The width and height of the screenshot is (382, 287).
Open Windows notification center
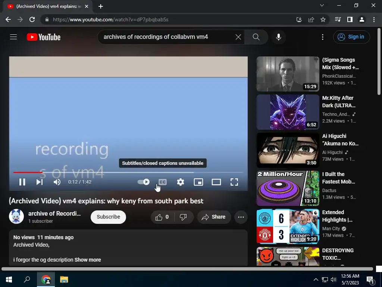coord(370,280)
